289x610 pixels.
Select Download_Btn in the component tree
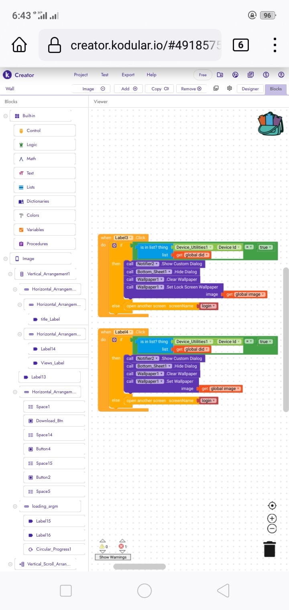(54, 421)
